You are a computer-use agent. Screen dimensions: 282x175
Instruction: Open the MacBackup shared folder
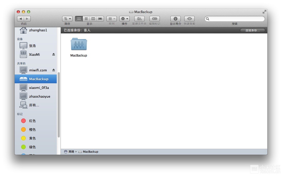[x=79, y=44]
